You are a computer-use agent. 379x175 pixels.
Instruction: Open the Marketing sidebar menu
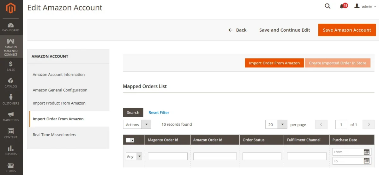(x=11, y=117)
